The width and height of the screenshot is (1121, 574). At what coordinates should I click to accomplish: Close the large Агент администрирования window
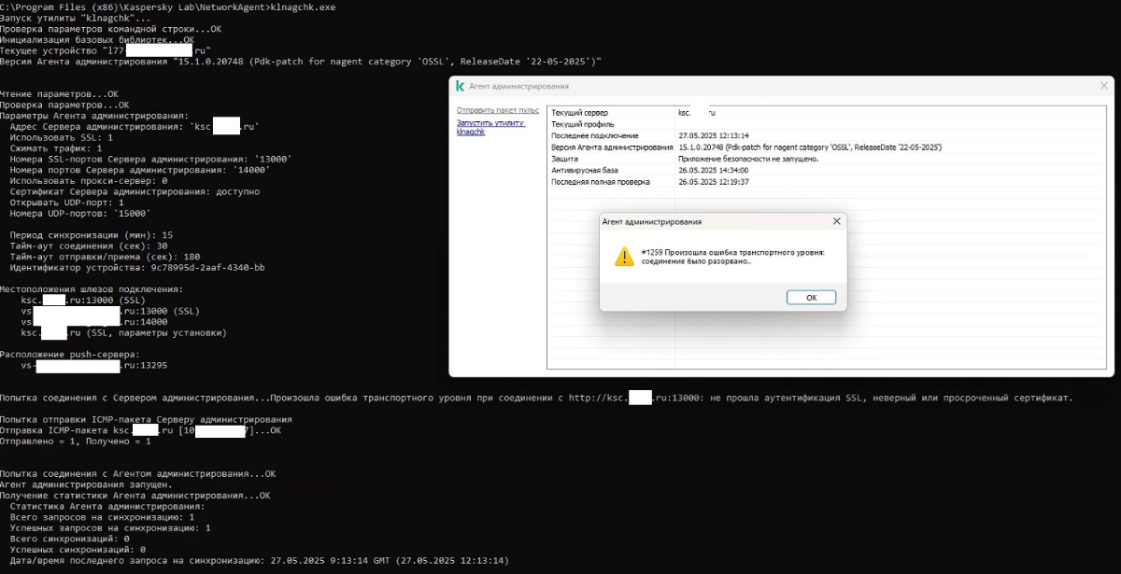[1105, 85]
